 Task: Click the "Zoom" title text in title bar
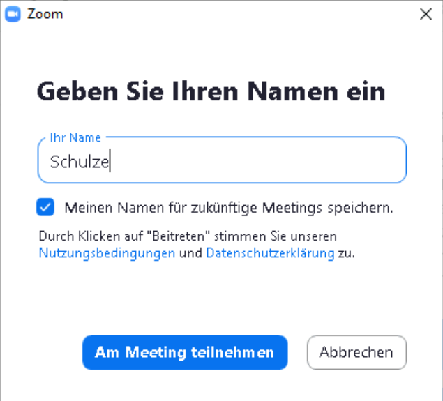tap(45, 14)
